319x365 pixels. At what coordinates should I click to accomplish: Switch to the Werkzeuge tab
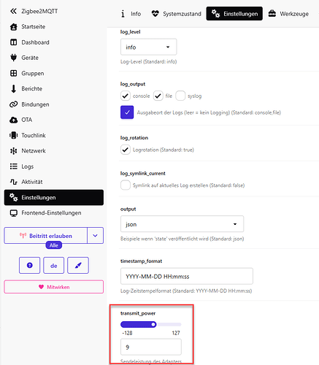click(x=289, y=14)
